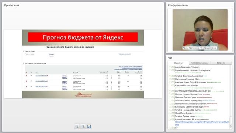This screenshot has width=236, height=133.
Task: Select the 16:00 message by Арина Крапивина
Action: click(199, 122)
